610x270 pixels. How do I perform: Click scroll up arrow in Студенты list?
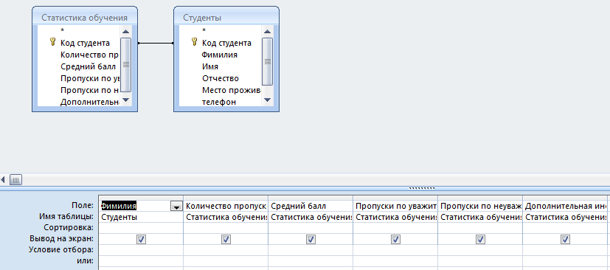tap(267, 32)
